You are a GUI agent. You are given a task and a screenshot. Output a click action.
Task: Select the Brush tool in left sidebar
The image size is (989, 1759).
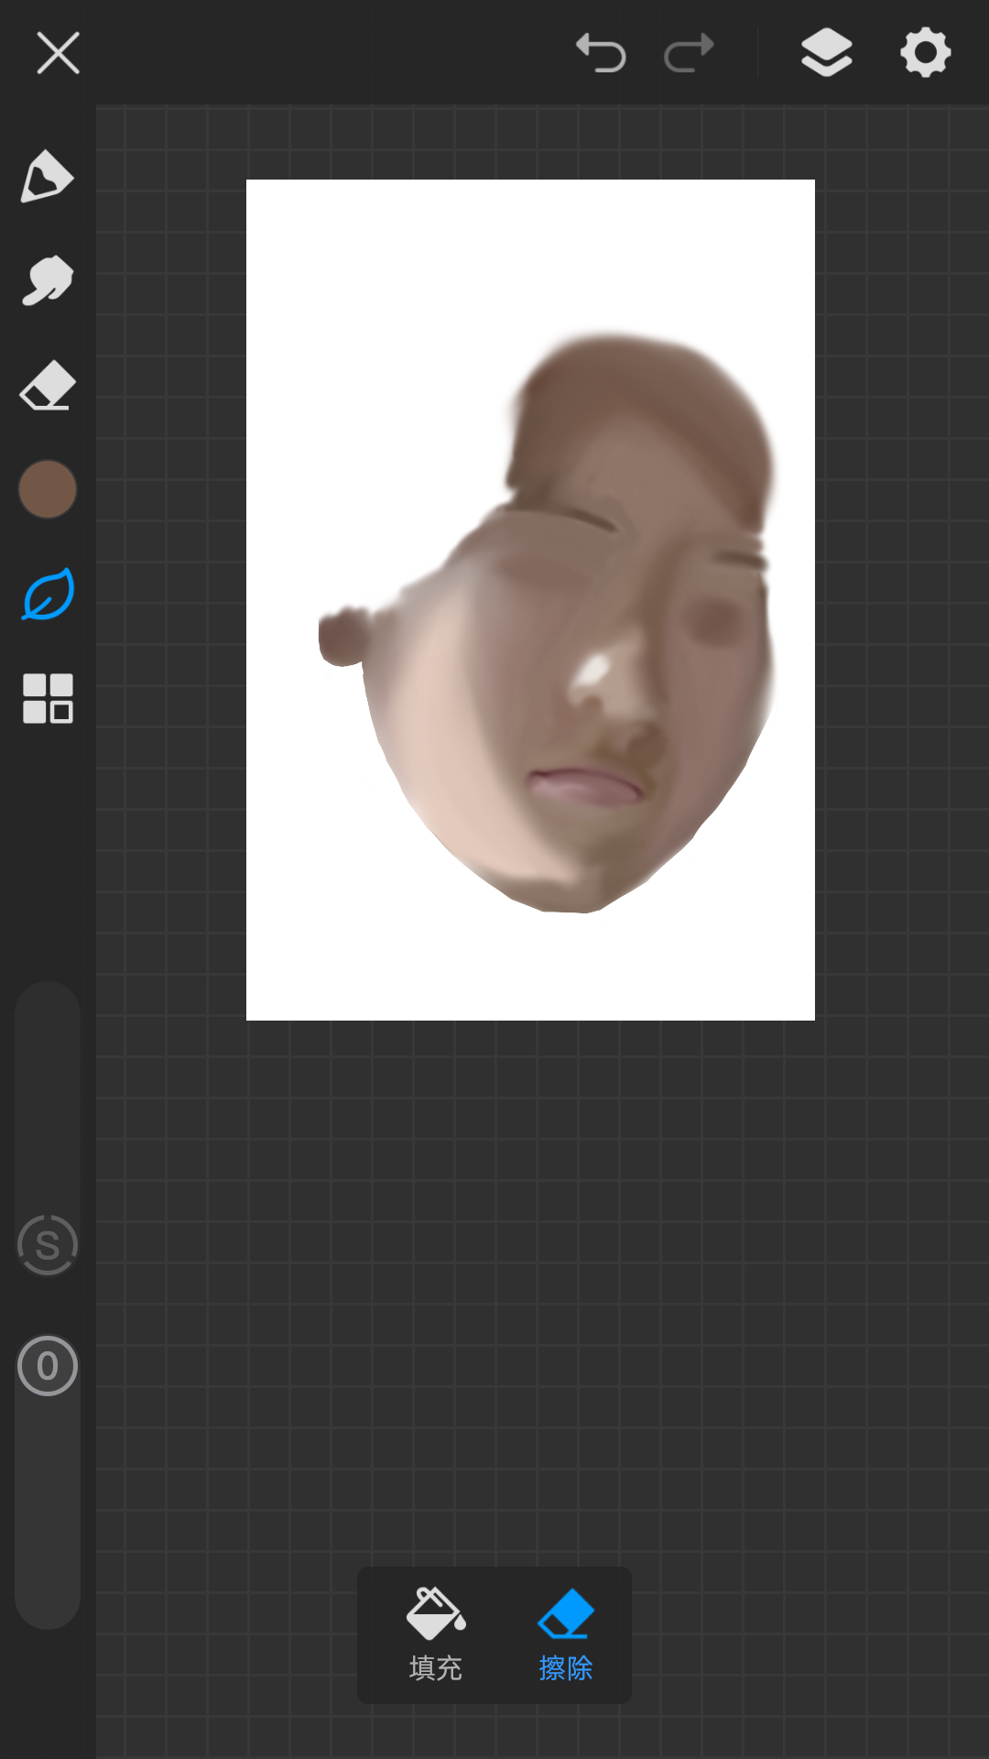click(x=47, y=176)
